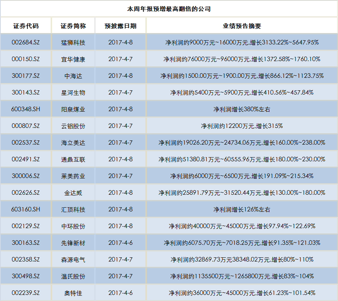This screenshot has width=338, height=301.
Task: Click company name 奥特佳
Action: pos(73,293)
